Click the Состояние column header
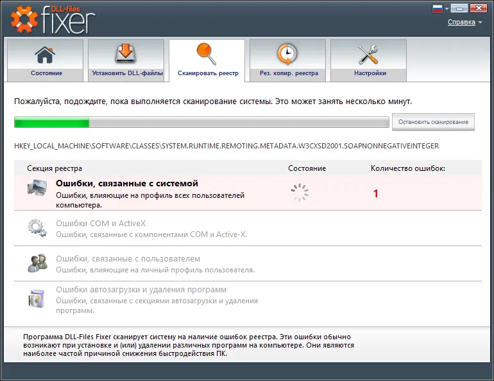The height and width of the screenshot is (381, 494). 307,168
